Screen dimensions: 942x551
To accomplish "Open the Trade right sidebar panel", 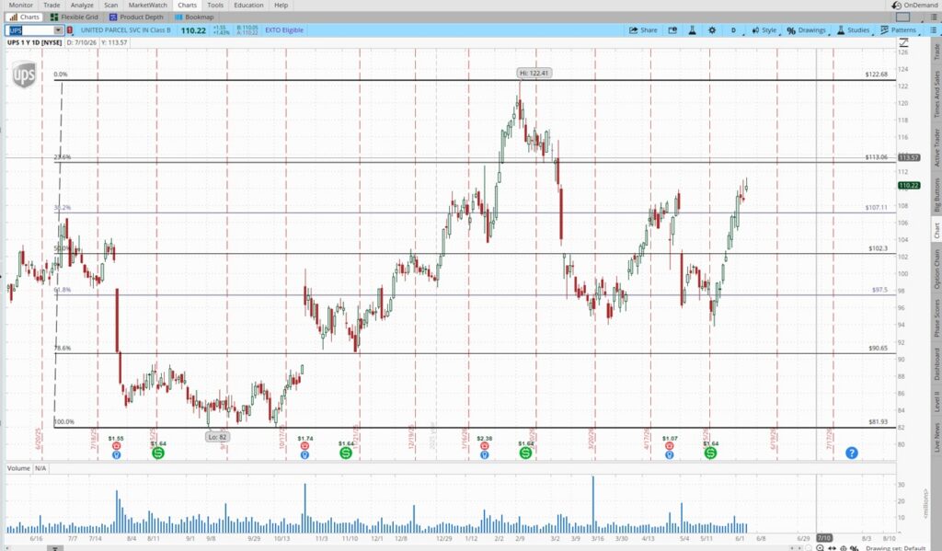I will pyautogui.click(x=936, y=52).
